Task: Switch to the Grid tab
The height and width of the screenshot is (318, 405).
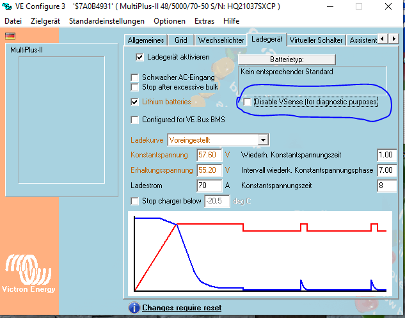Action: coord(181,40)
